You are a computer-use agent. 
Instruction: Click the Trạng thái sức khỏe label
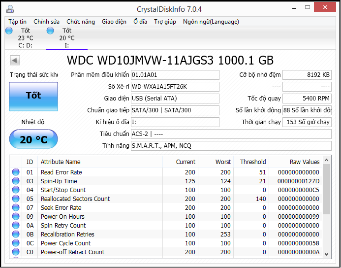(x=34, y=75)
